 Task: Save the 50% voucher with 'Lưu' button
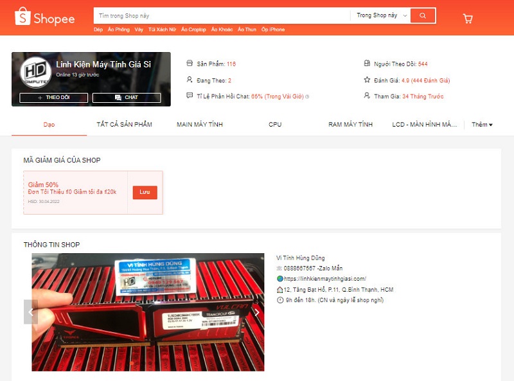click(x=145, y=192)
